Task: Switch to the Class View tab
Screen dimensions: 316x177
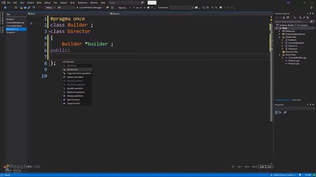Action: point(296,100)
